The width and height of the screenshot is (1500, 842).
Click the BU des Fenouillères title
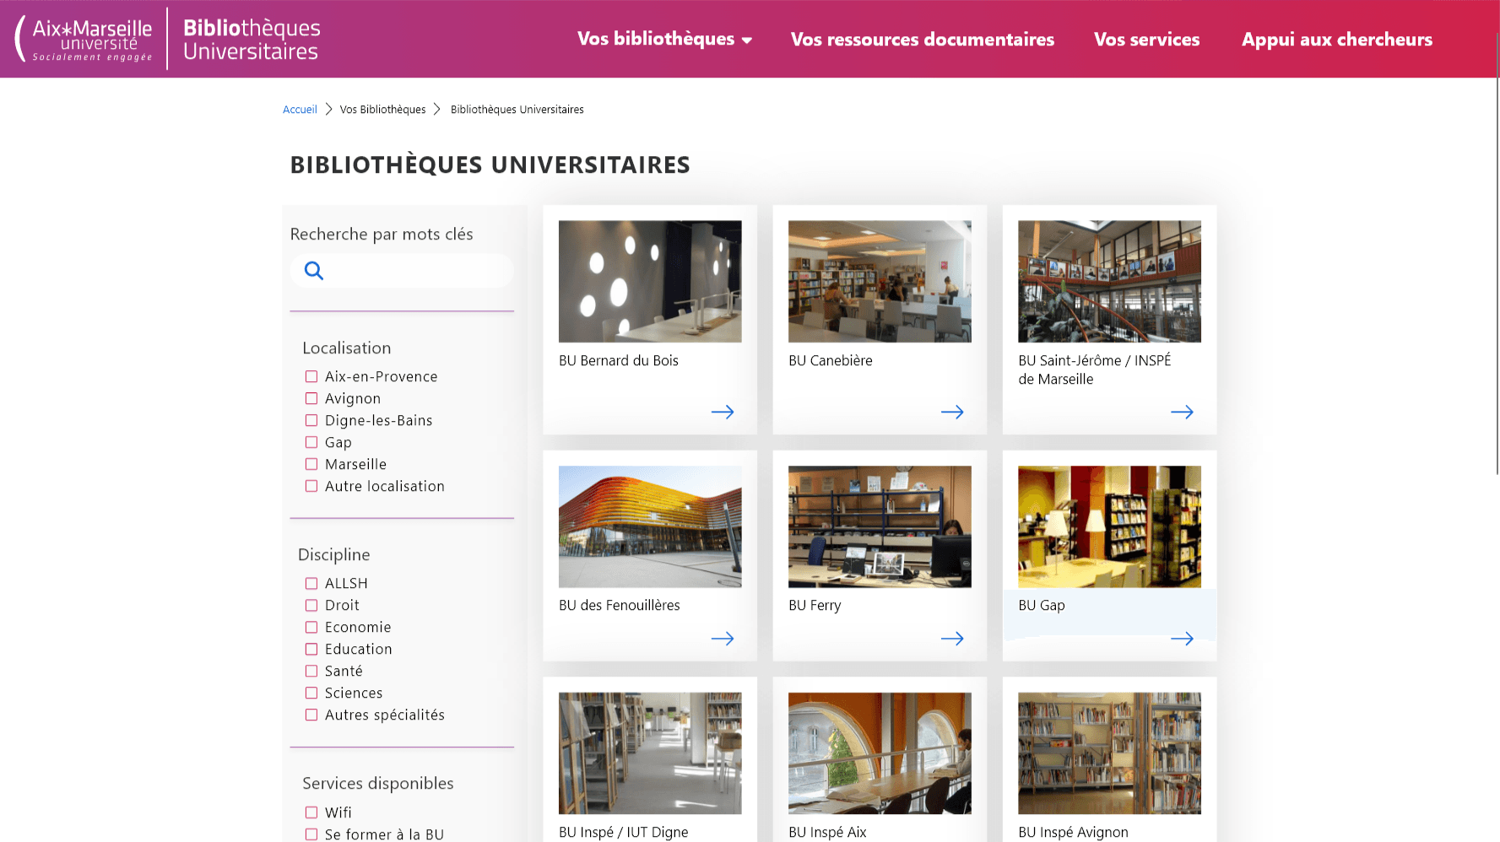click(x=620, y=605)
